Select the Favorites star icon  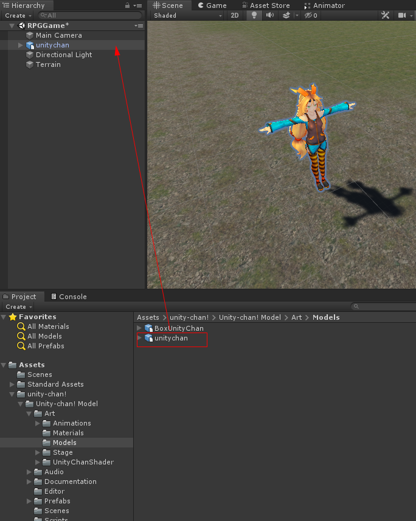coord(13,317)
